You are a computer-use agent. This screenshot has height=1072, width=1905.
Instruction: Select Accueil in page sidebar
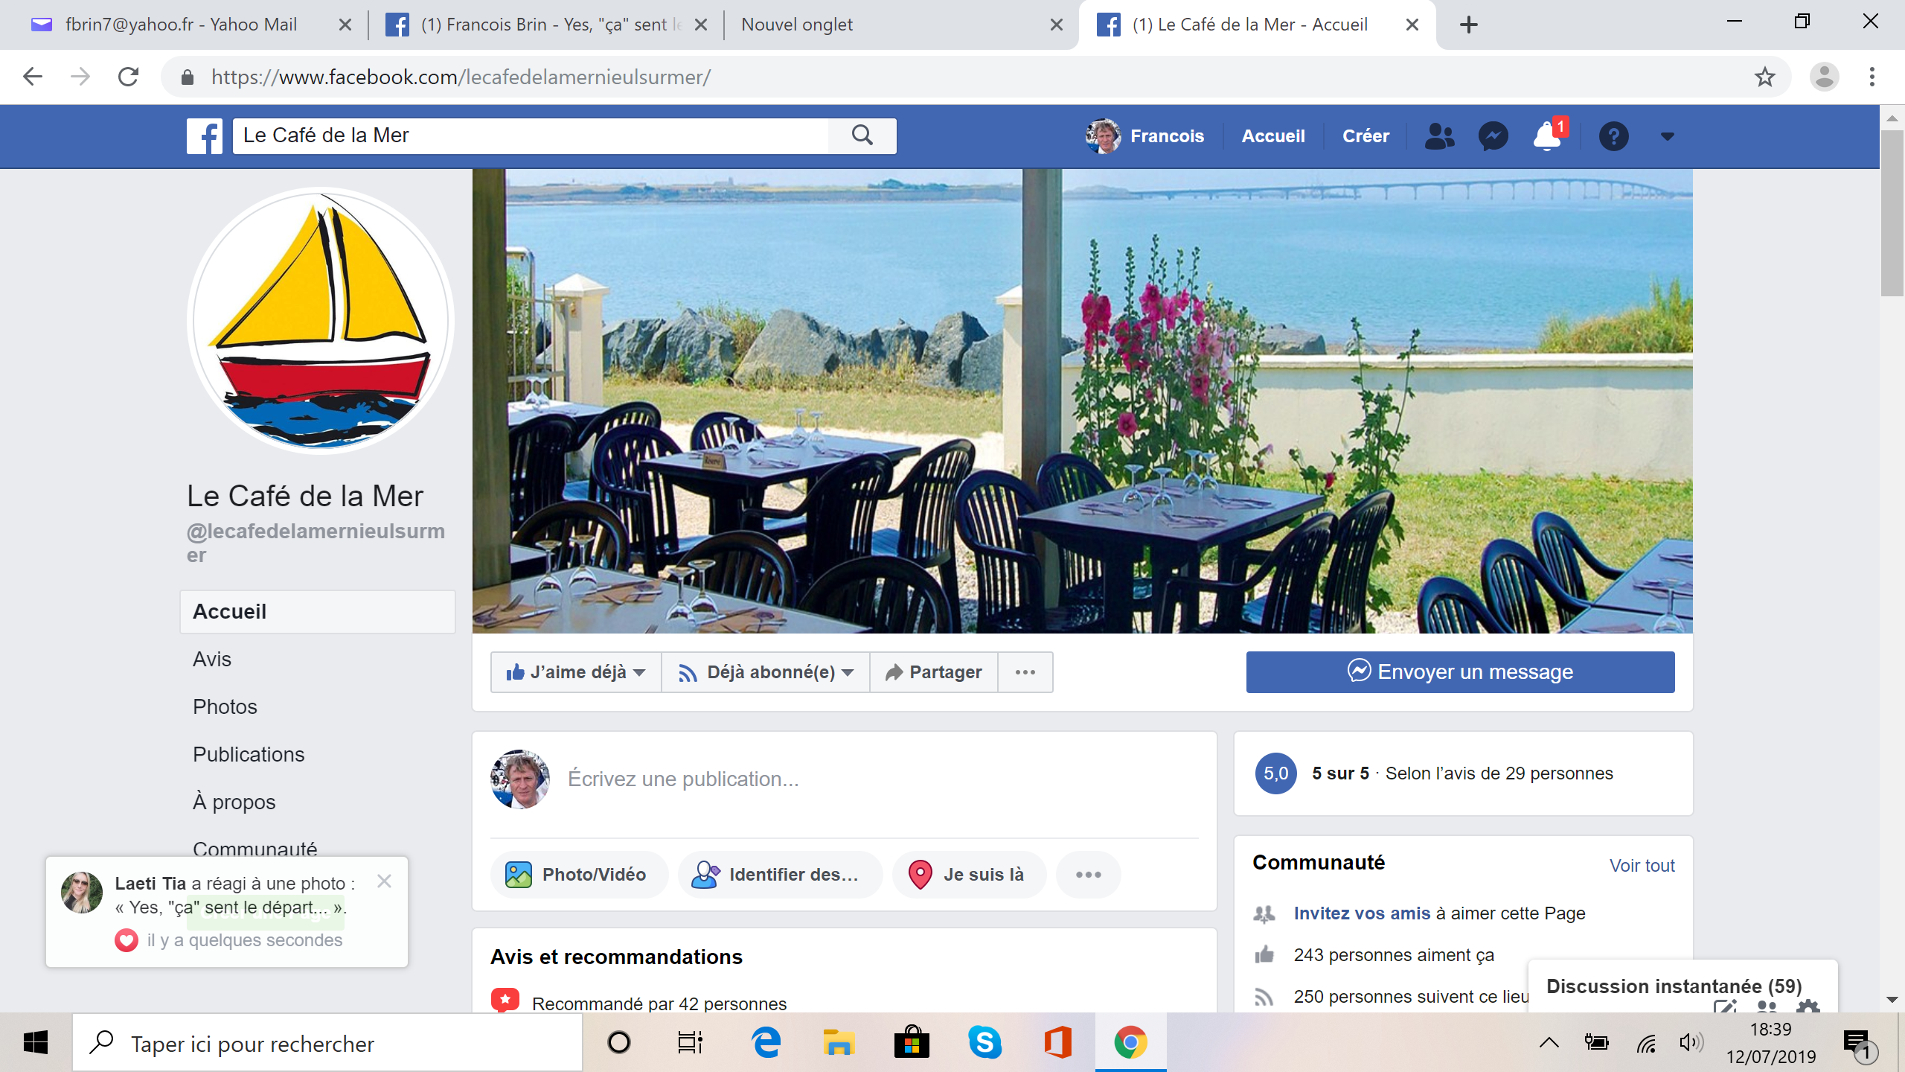point(318,611)
